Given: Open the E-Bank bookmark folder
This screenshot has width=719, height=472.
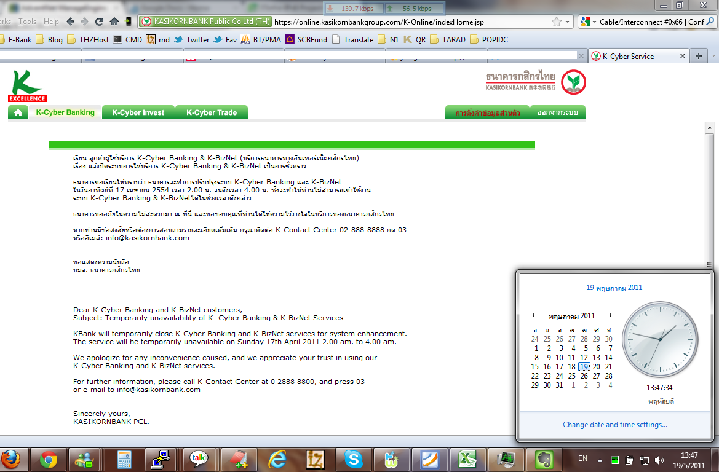Looking at the screenshot, I should pyautogui.click(x=15, y=40).
